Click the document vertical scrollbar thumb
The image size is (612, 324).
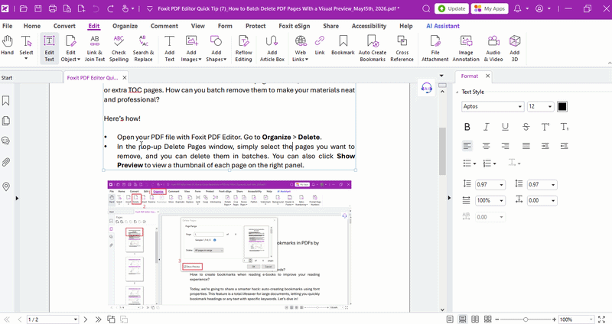(x=442, y=151)
